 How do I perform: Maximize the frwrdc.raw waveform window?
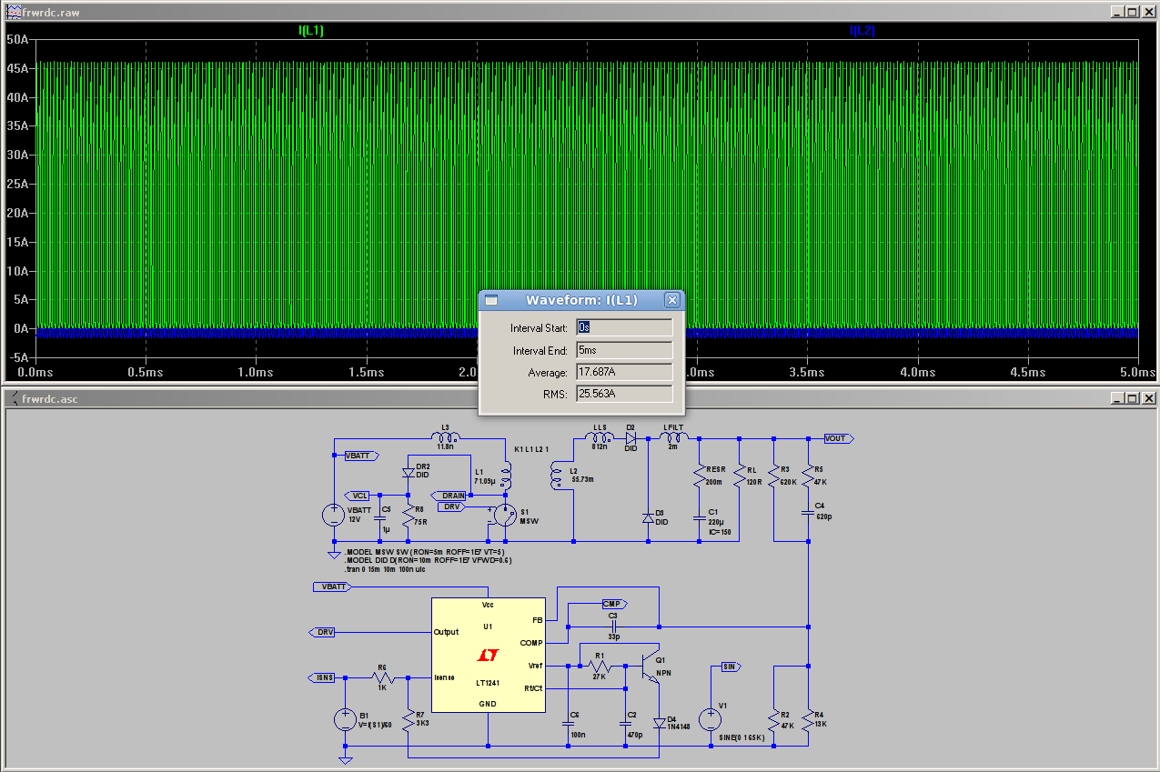pyautogui.click(x=1132, y=12)
